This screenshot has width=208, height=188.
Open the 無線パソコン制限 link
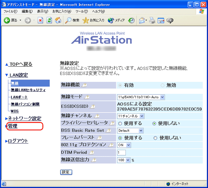click(25, 104)
